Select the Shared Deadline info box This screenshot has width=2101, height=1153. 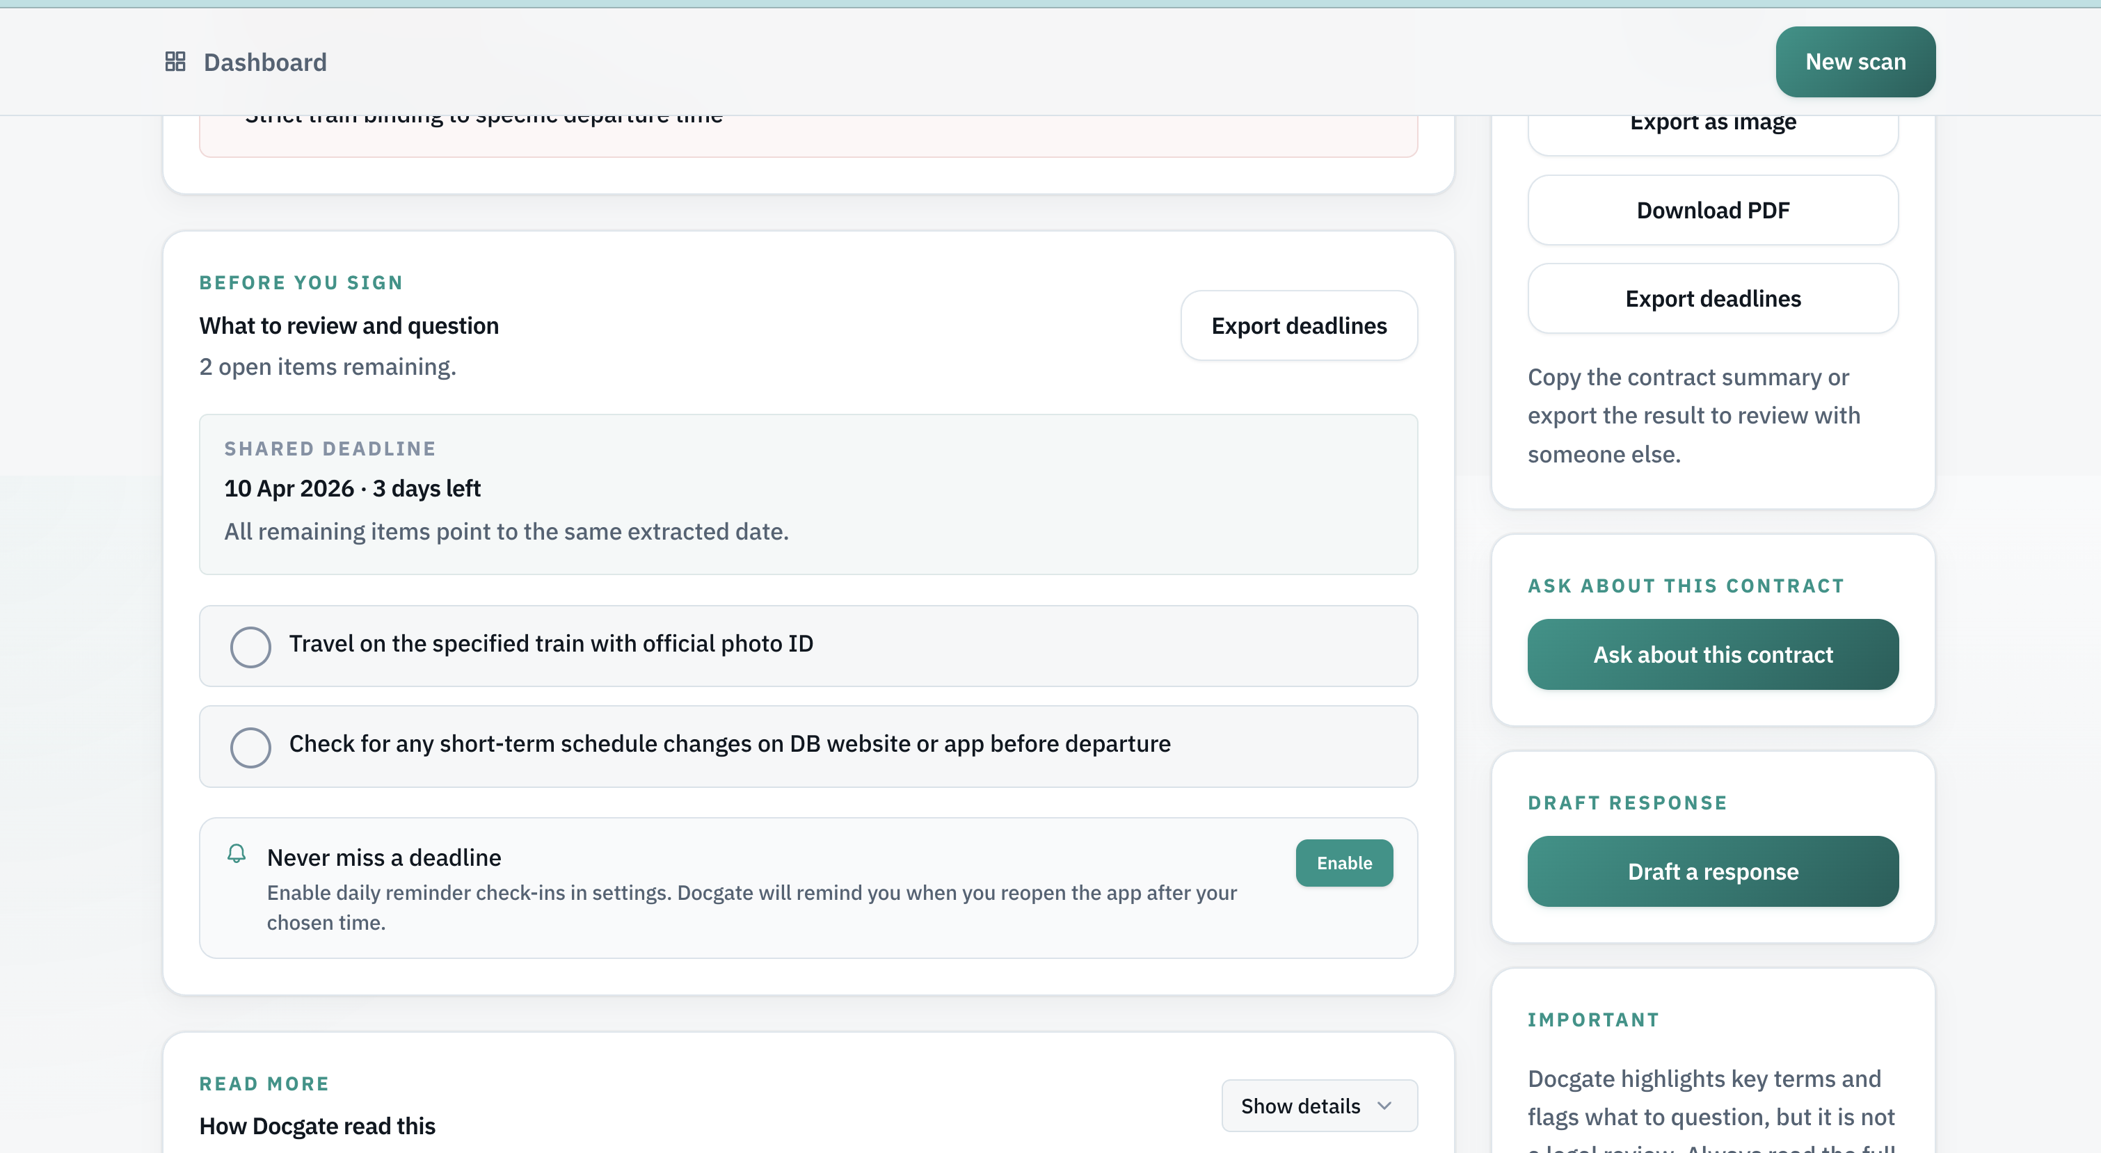coord(808,494)
